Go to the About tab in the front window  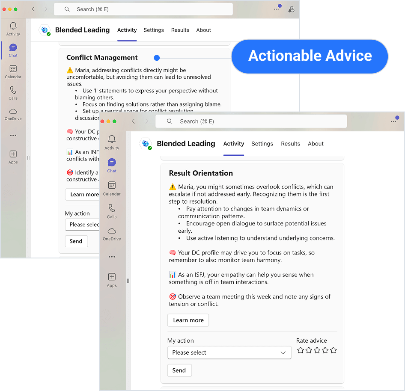(x=316, y=144)
